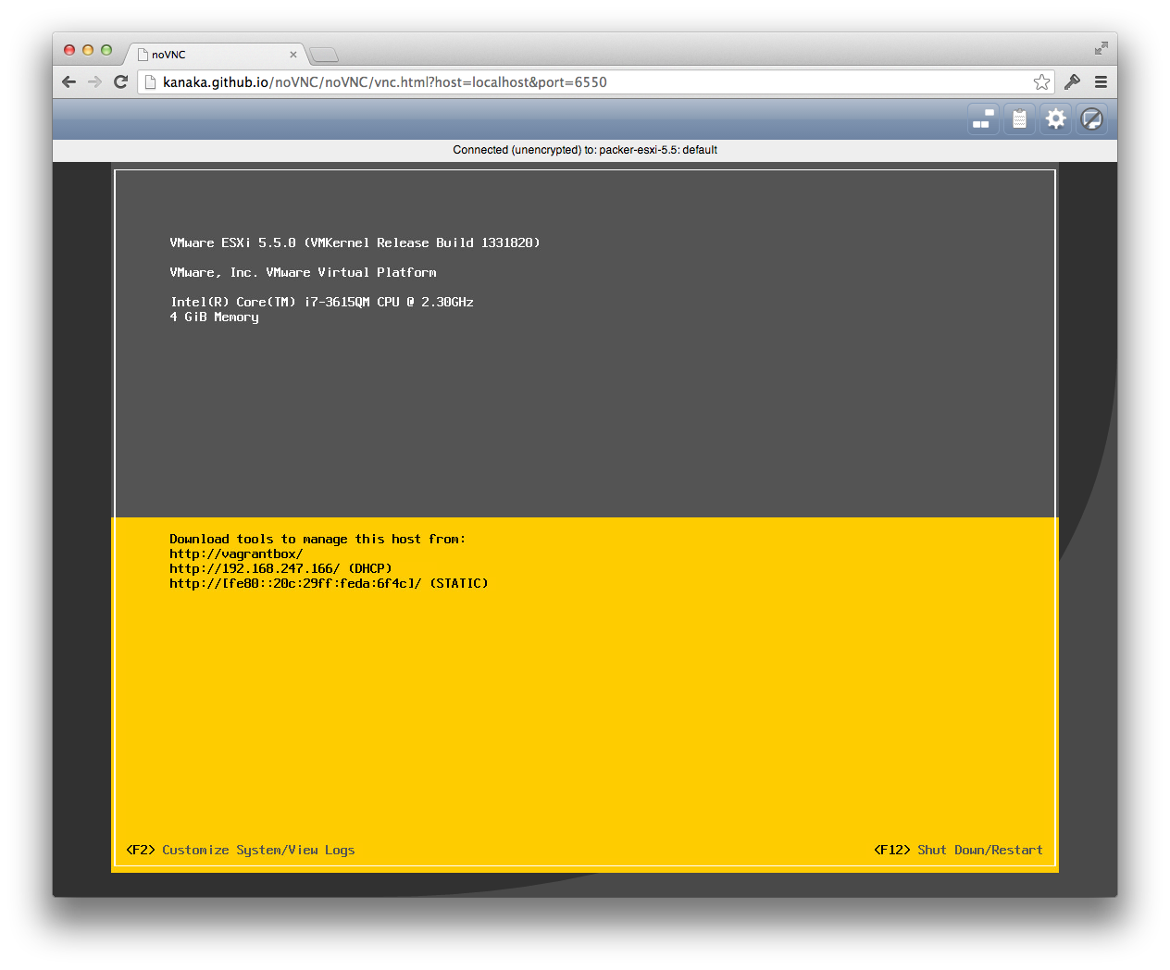Screen dimensions: 1170x970
Task: Click the wrench extension icon
Action: [1072, 81]
